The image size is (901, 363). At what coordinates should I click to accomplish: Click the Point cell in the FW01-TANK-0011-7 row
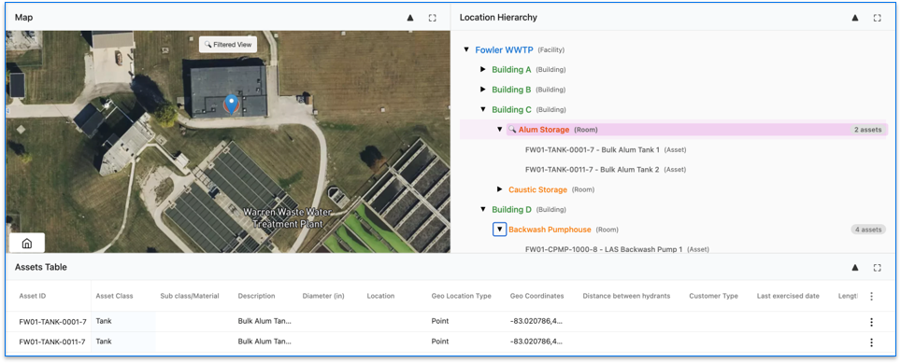tap(440, 342)
